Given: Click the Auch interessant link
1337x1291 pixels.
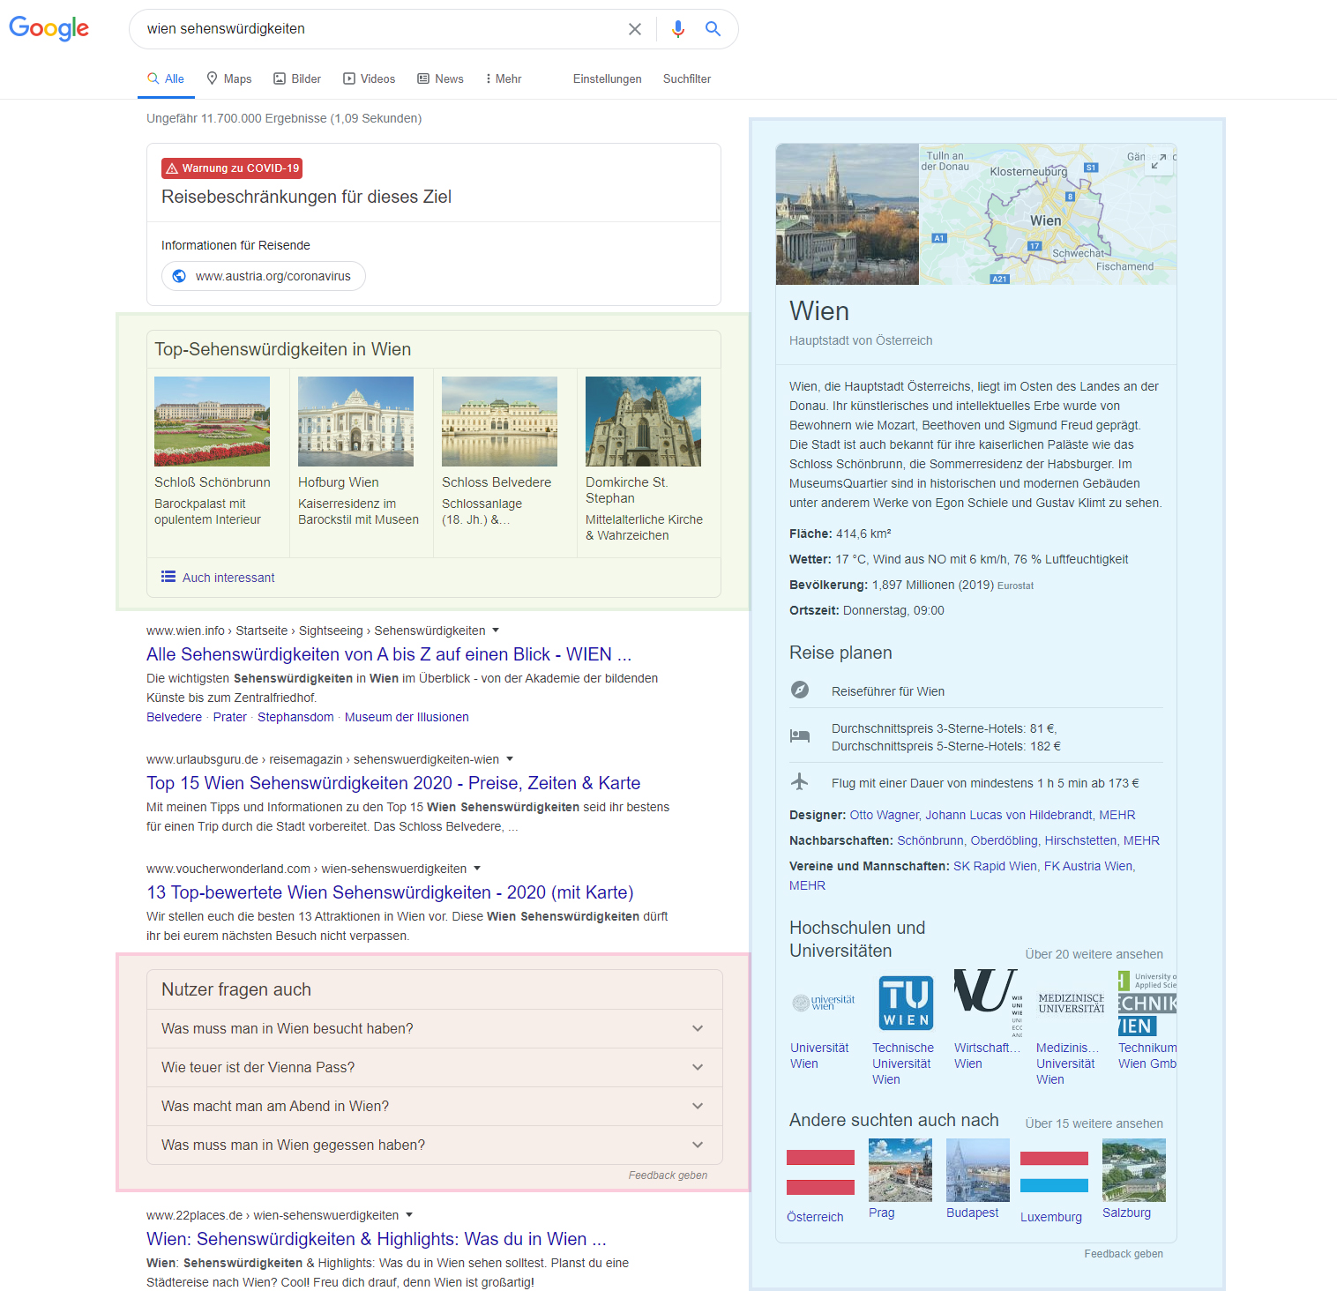Looking at the screenshot, I should (x=228, y=578).
